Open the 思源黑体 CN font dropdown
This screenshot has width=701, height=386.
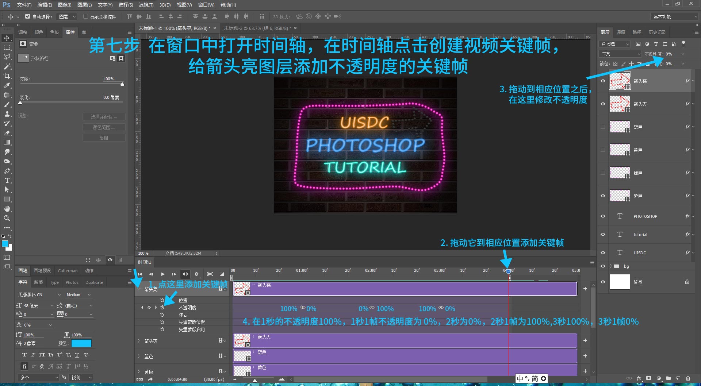click(39, 295)
